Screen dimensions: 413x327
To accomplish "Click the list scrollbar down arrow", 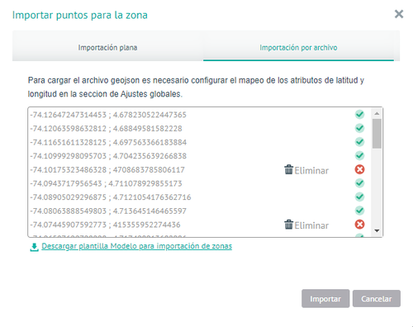I will click(377, 230).
